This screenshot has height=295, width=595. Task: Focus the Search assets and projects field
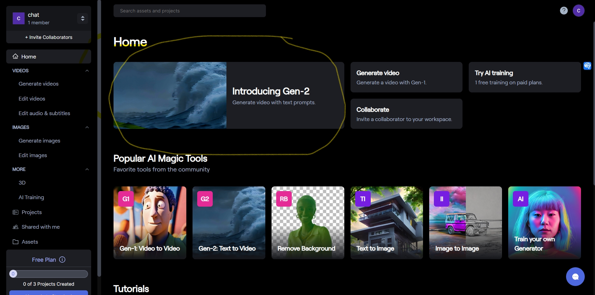(x=190, y=11)
